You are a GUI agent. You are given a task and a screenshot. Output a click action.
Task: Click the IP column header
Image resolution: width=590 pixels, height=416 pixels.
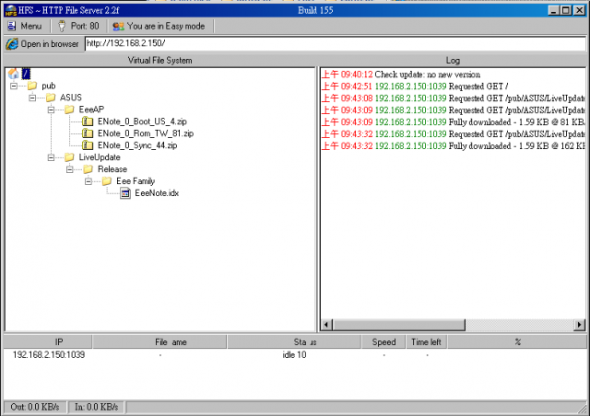tap(48, 342)
